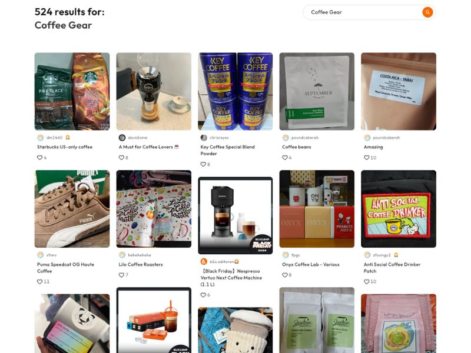This screenshot has height=353, width=471.
Task: Tap heart on Key Coffee Special Blend Powder
Action: (x=203, y=164)
